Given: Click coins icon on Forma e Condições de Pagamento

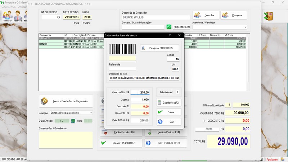Looking at the screenshot, I should click(x=44, y=101).
